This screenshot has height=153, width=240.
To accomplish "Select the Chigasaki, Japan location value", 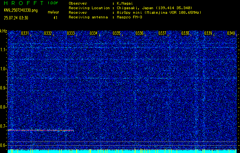I will coord(154,8).
